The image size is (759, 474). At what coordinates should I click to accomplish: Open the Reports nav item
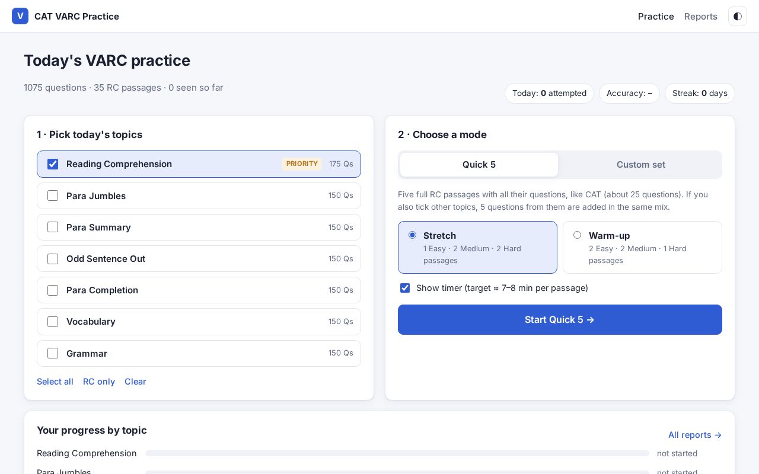tap(701, 16)
